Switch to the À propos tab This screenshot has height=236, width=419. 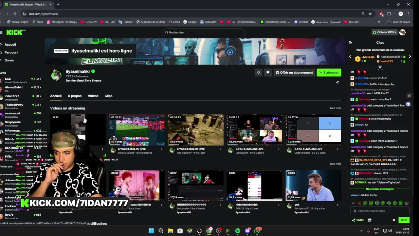point(75,96)
